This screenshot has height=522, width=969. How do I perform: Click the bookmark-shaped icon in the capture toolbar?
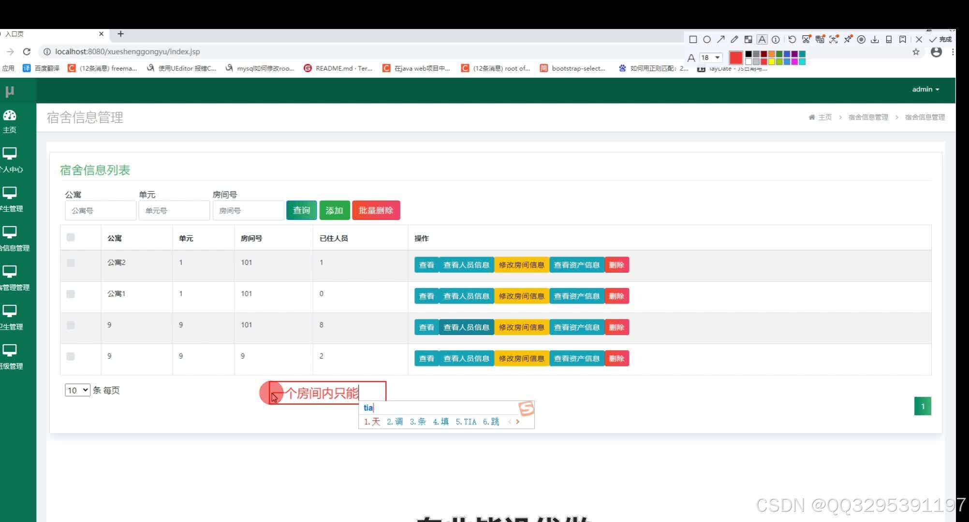[x=902, y=40]
